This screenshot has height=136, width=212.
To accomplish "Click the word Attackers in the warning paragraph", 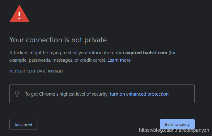I will 20,53.
